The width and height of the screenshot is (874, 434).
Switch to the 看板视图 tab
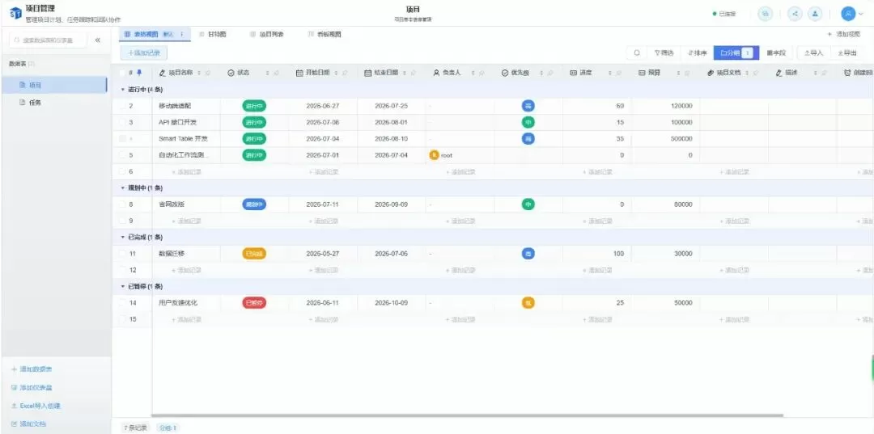click(x=325, y=35)
